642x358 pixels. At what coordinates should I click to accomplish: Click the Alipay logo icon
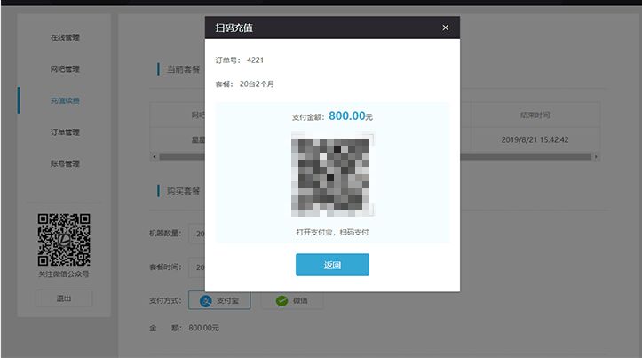click(x=205, y=300)
